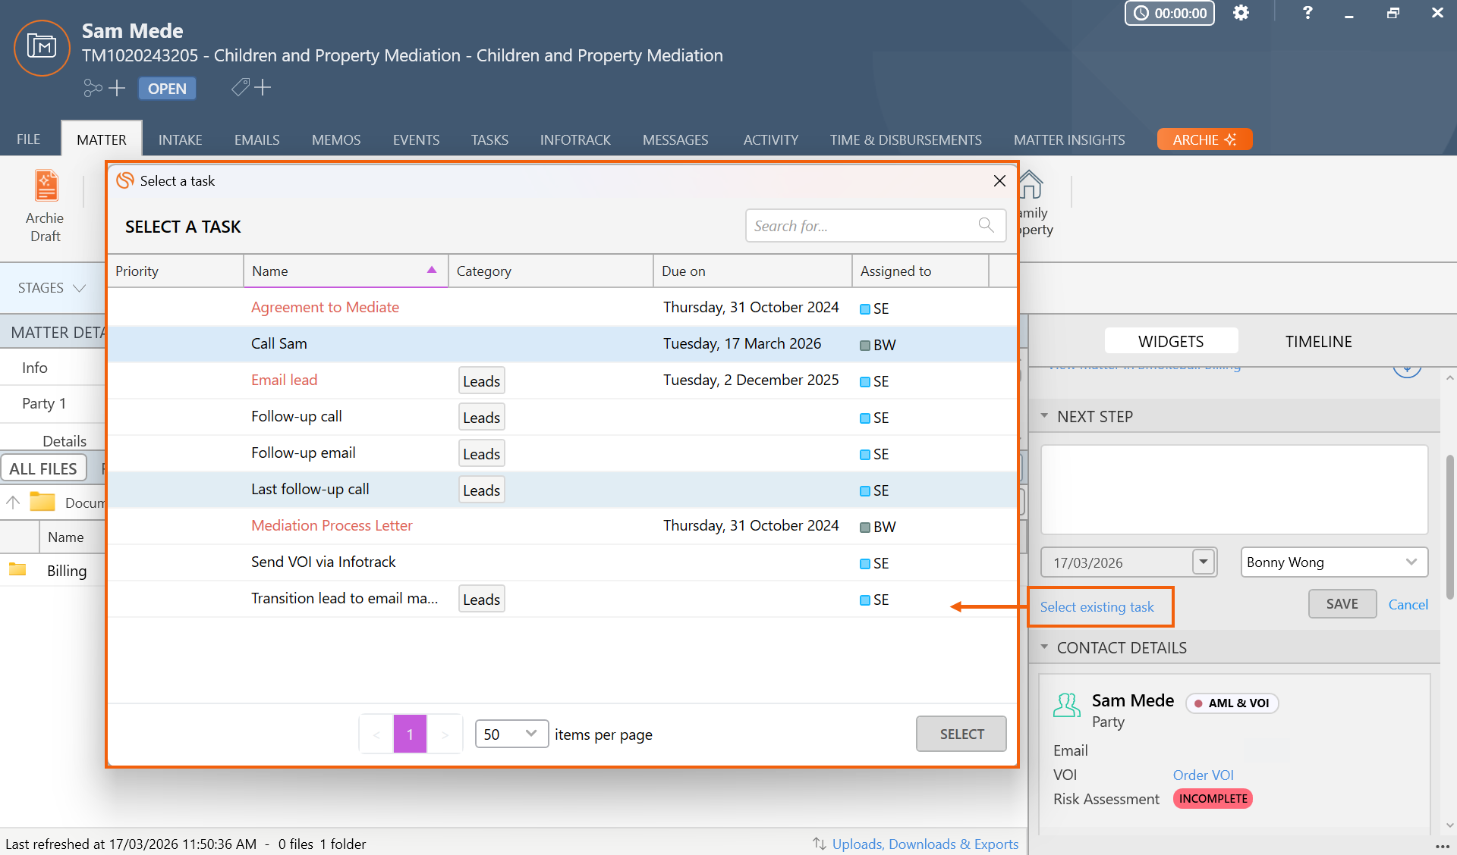Close the Select a task dialog
Viewport: 1457px width, 855px height.
point(999,180)
